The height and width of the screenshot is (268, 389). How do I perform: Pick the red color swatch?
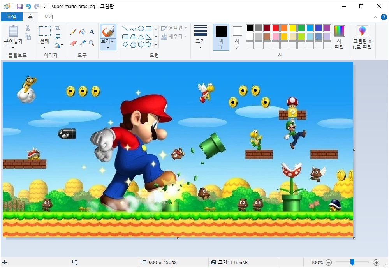276,28
